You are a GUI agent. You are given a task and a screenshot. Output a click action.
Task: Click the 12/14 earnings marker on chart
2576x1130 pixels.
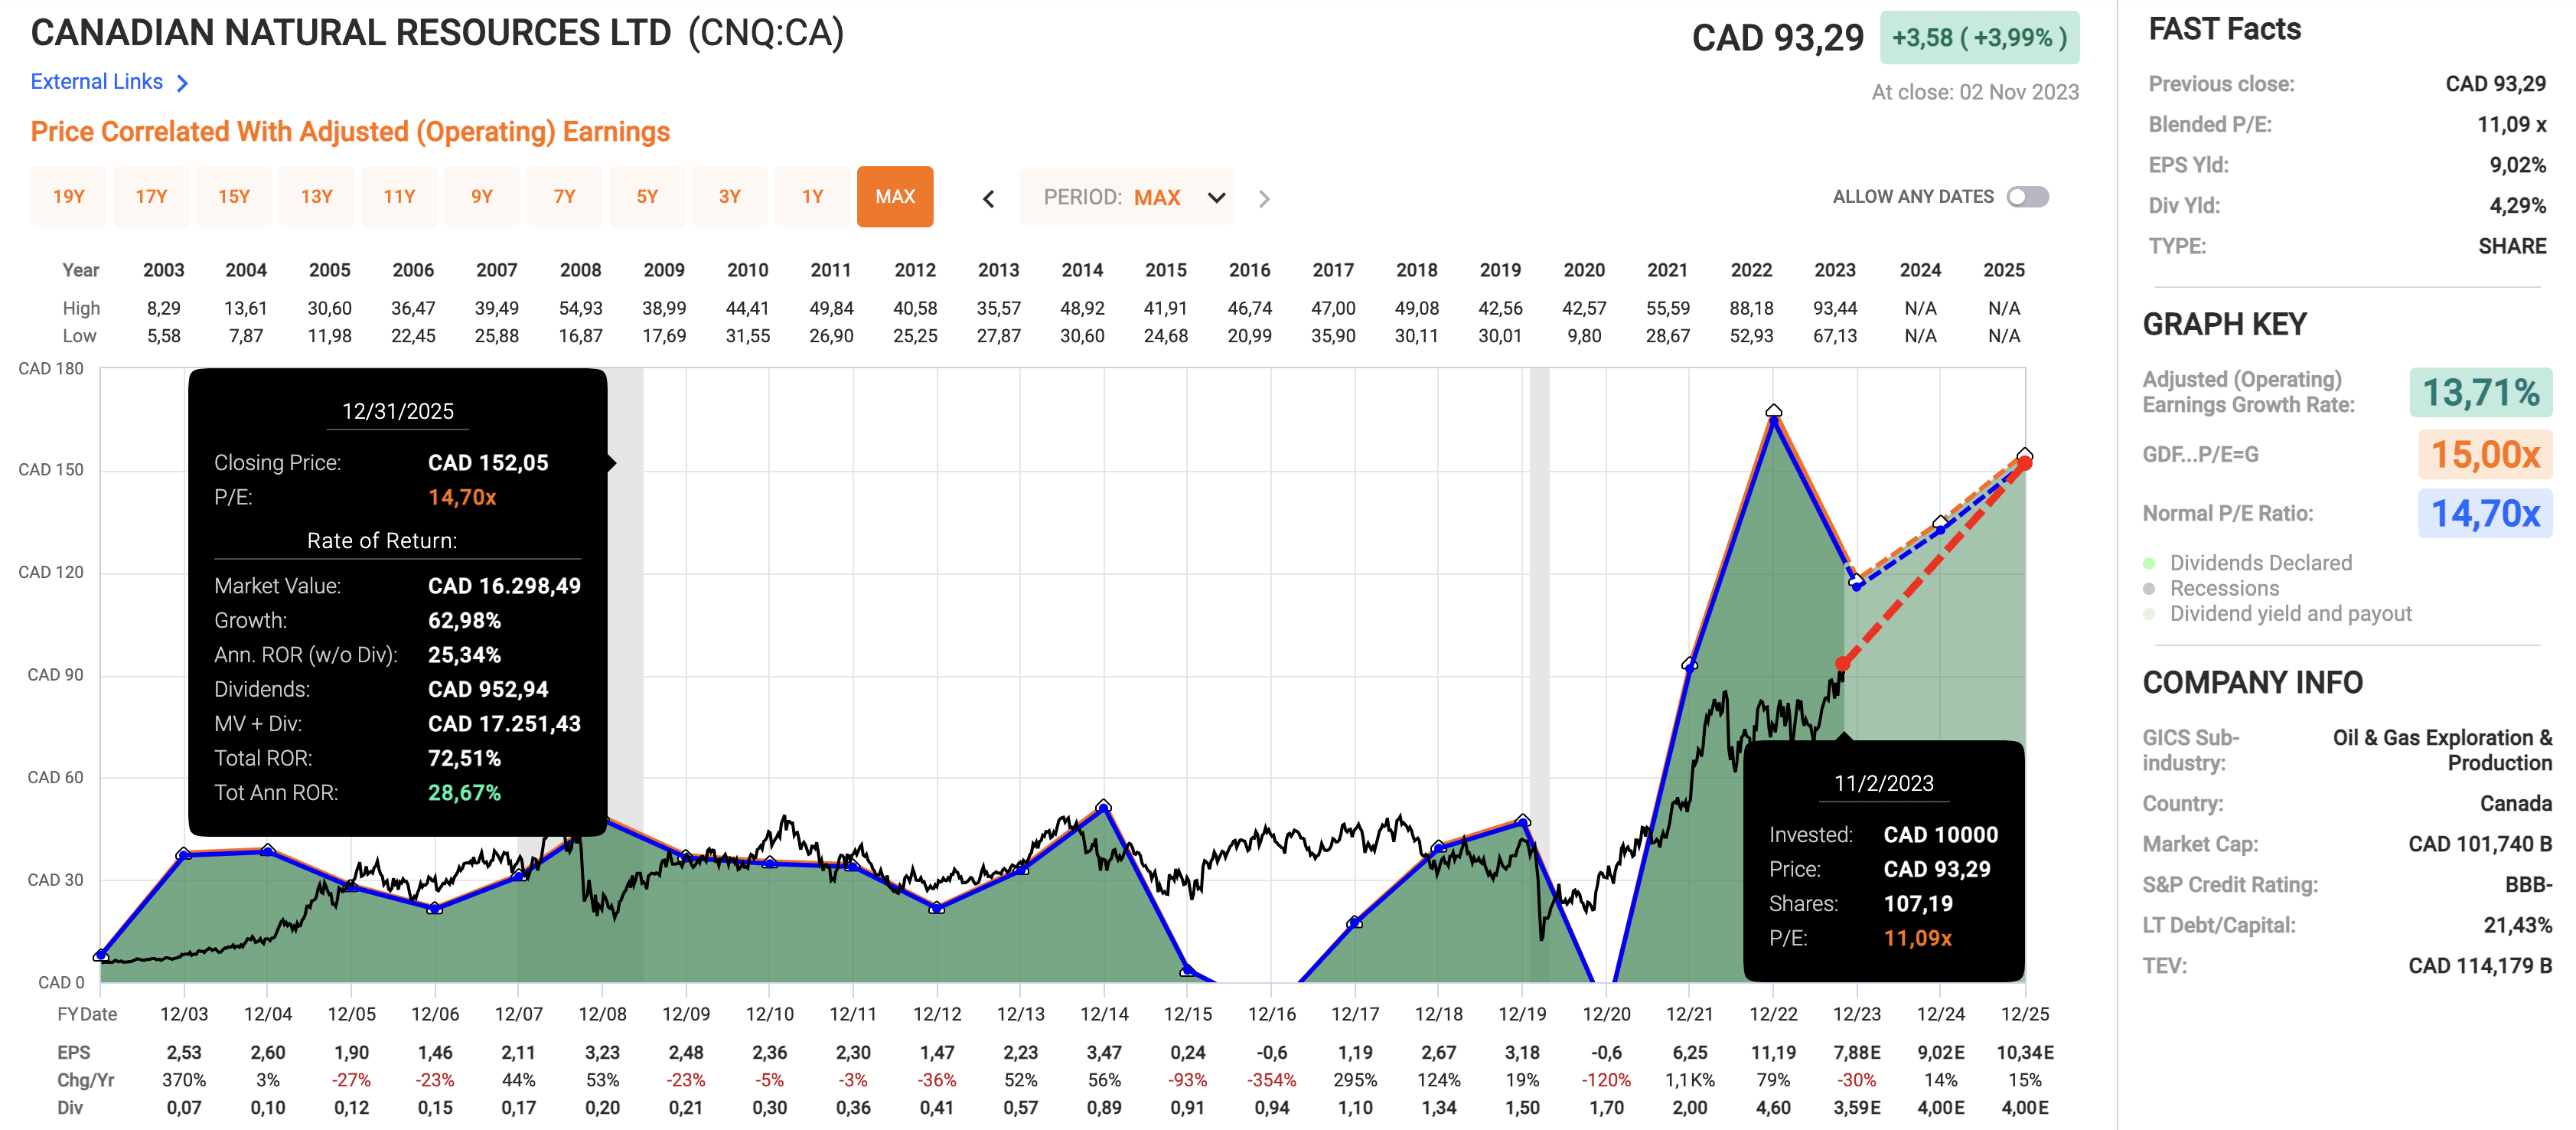pos(1104,806)
